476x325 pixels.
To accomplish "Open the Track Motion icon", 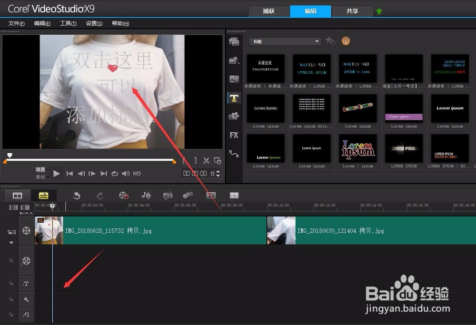I will (188, 196).
